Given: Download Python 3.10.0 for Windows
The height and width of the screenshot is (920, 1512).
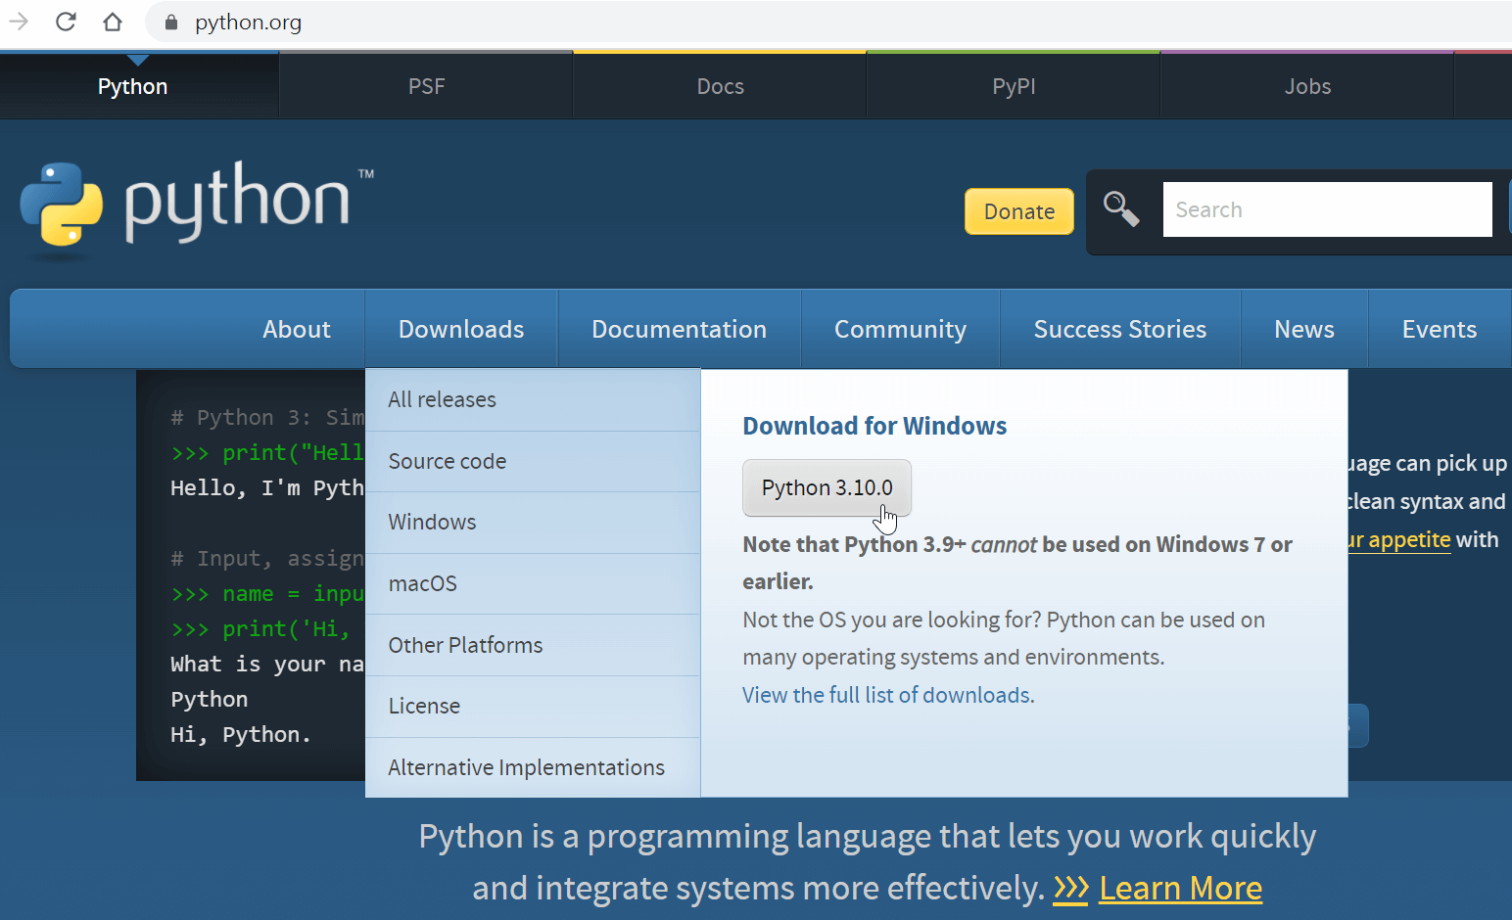Looking at the screenshot, I should tap(827, 487).
